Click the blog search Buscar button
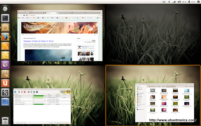The width and height of the screenshot is (201, 126). tap(94, 41)
